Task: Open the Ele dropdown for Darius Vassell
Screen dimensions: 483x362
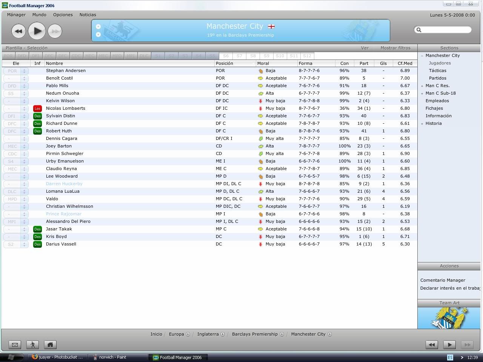Action: (x=24, y=244)
